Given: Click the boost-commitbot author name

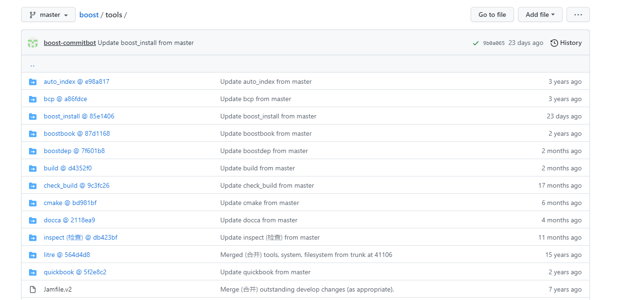Looking at the screenshot, I should pyautogui.click(x=70, y=43).
